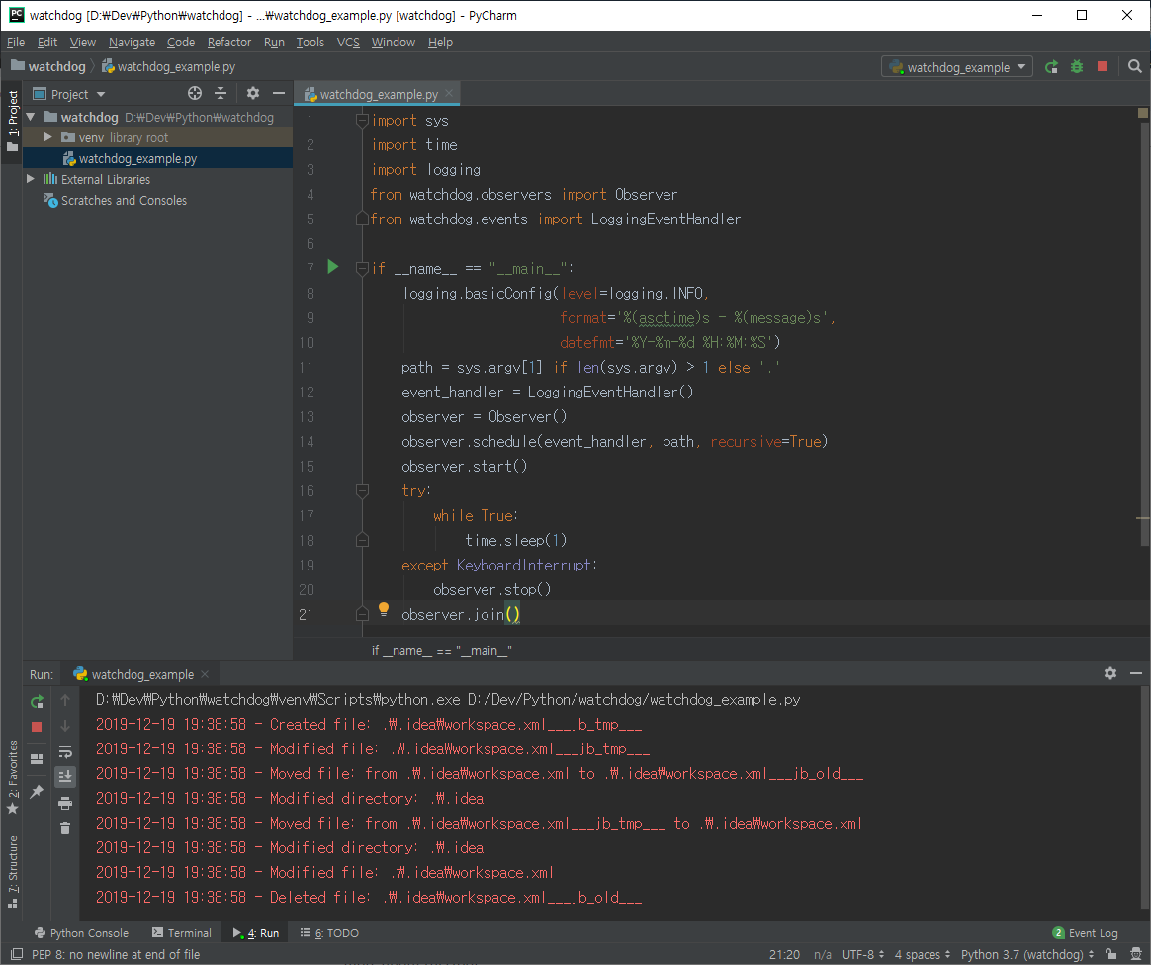This screenshot has height=965, width=1151.
Task: Rerun watchdog_example from the top toolbar
Action: pos(1051,67)
